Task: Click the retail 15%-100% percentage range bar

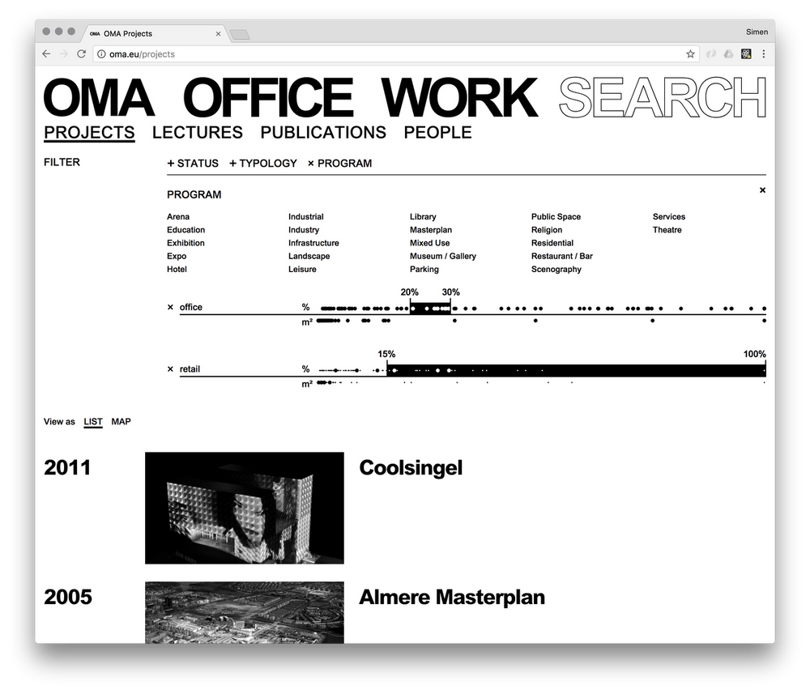Action: pos(576,370)
